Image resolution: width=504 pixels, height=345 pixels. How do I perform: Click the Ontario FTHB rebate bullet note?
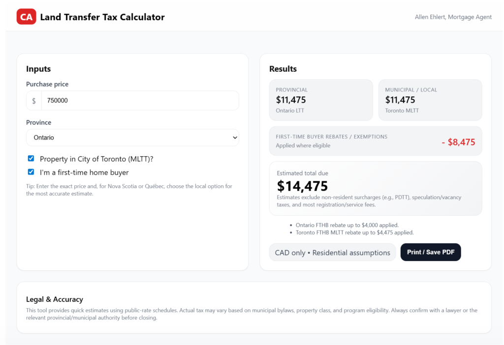tap(347, 225)
